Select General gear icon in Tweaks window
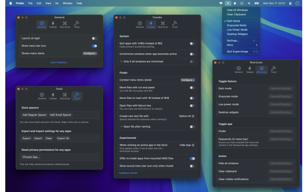The width and height of the screenshot is (307, 192). (x=140, y=24)
